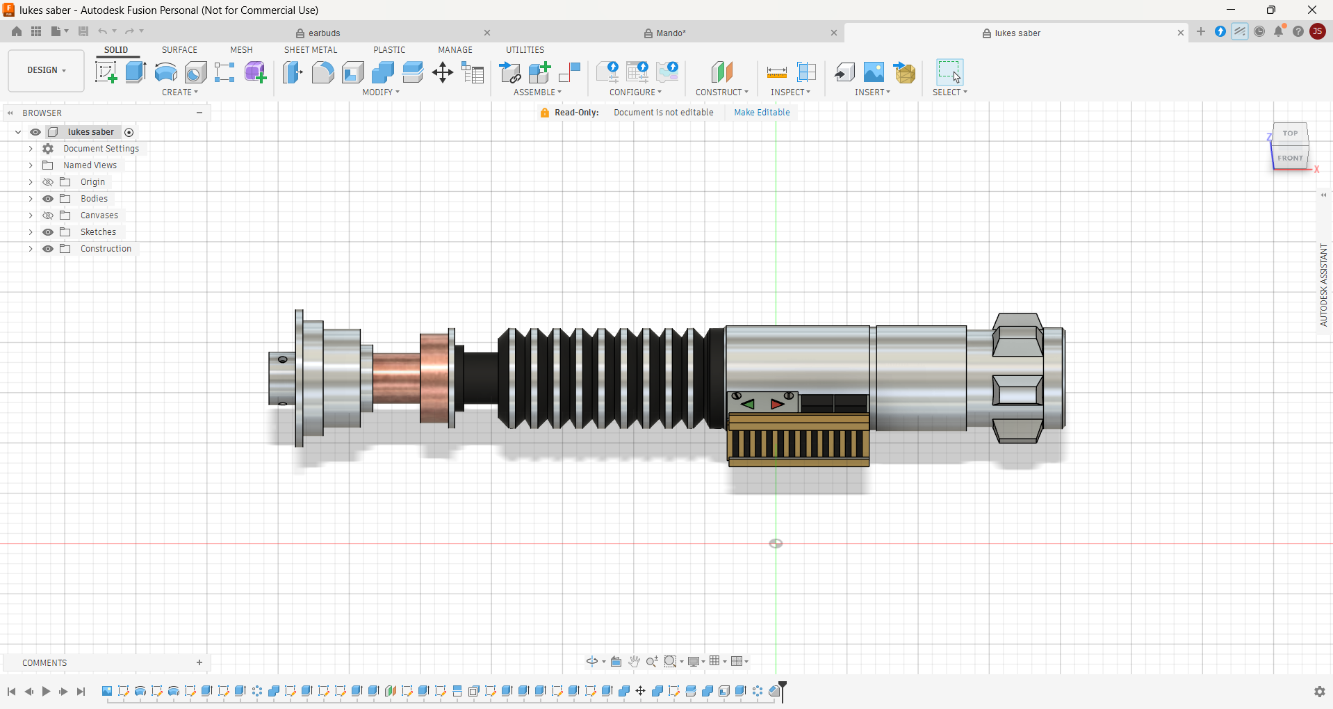Select the Hole tool
Screen dimensions: 1333x709
(x=195, y=72)
